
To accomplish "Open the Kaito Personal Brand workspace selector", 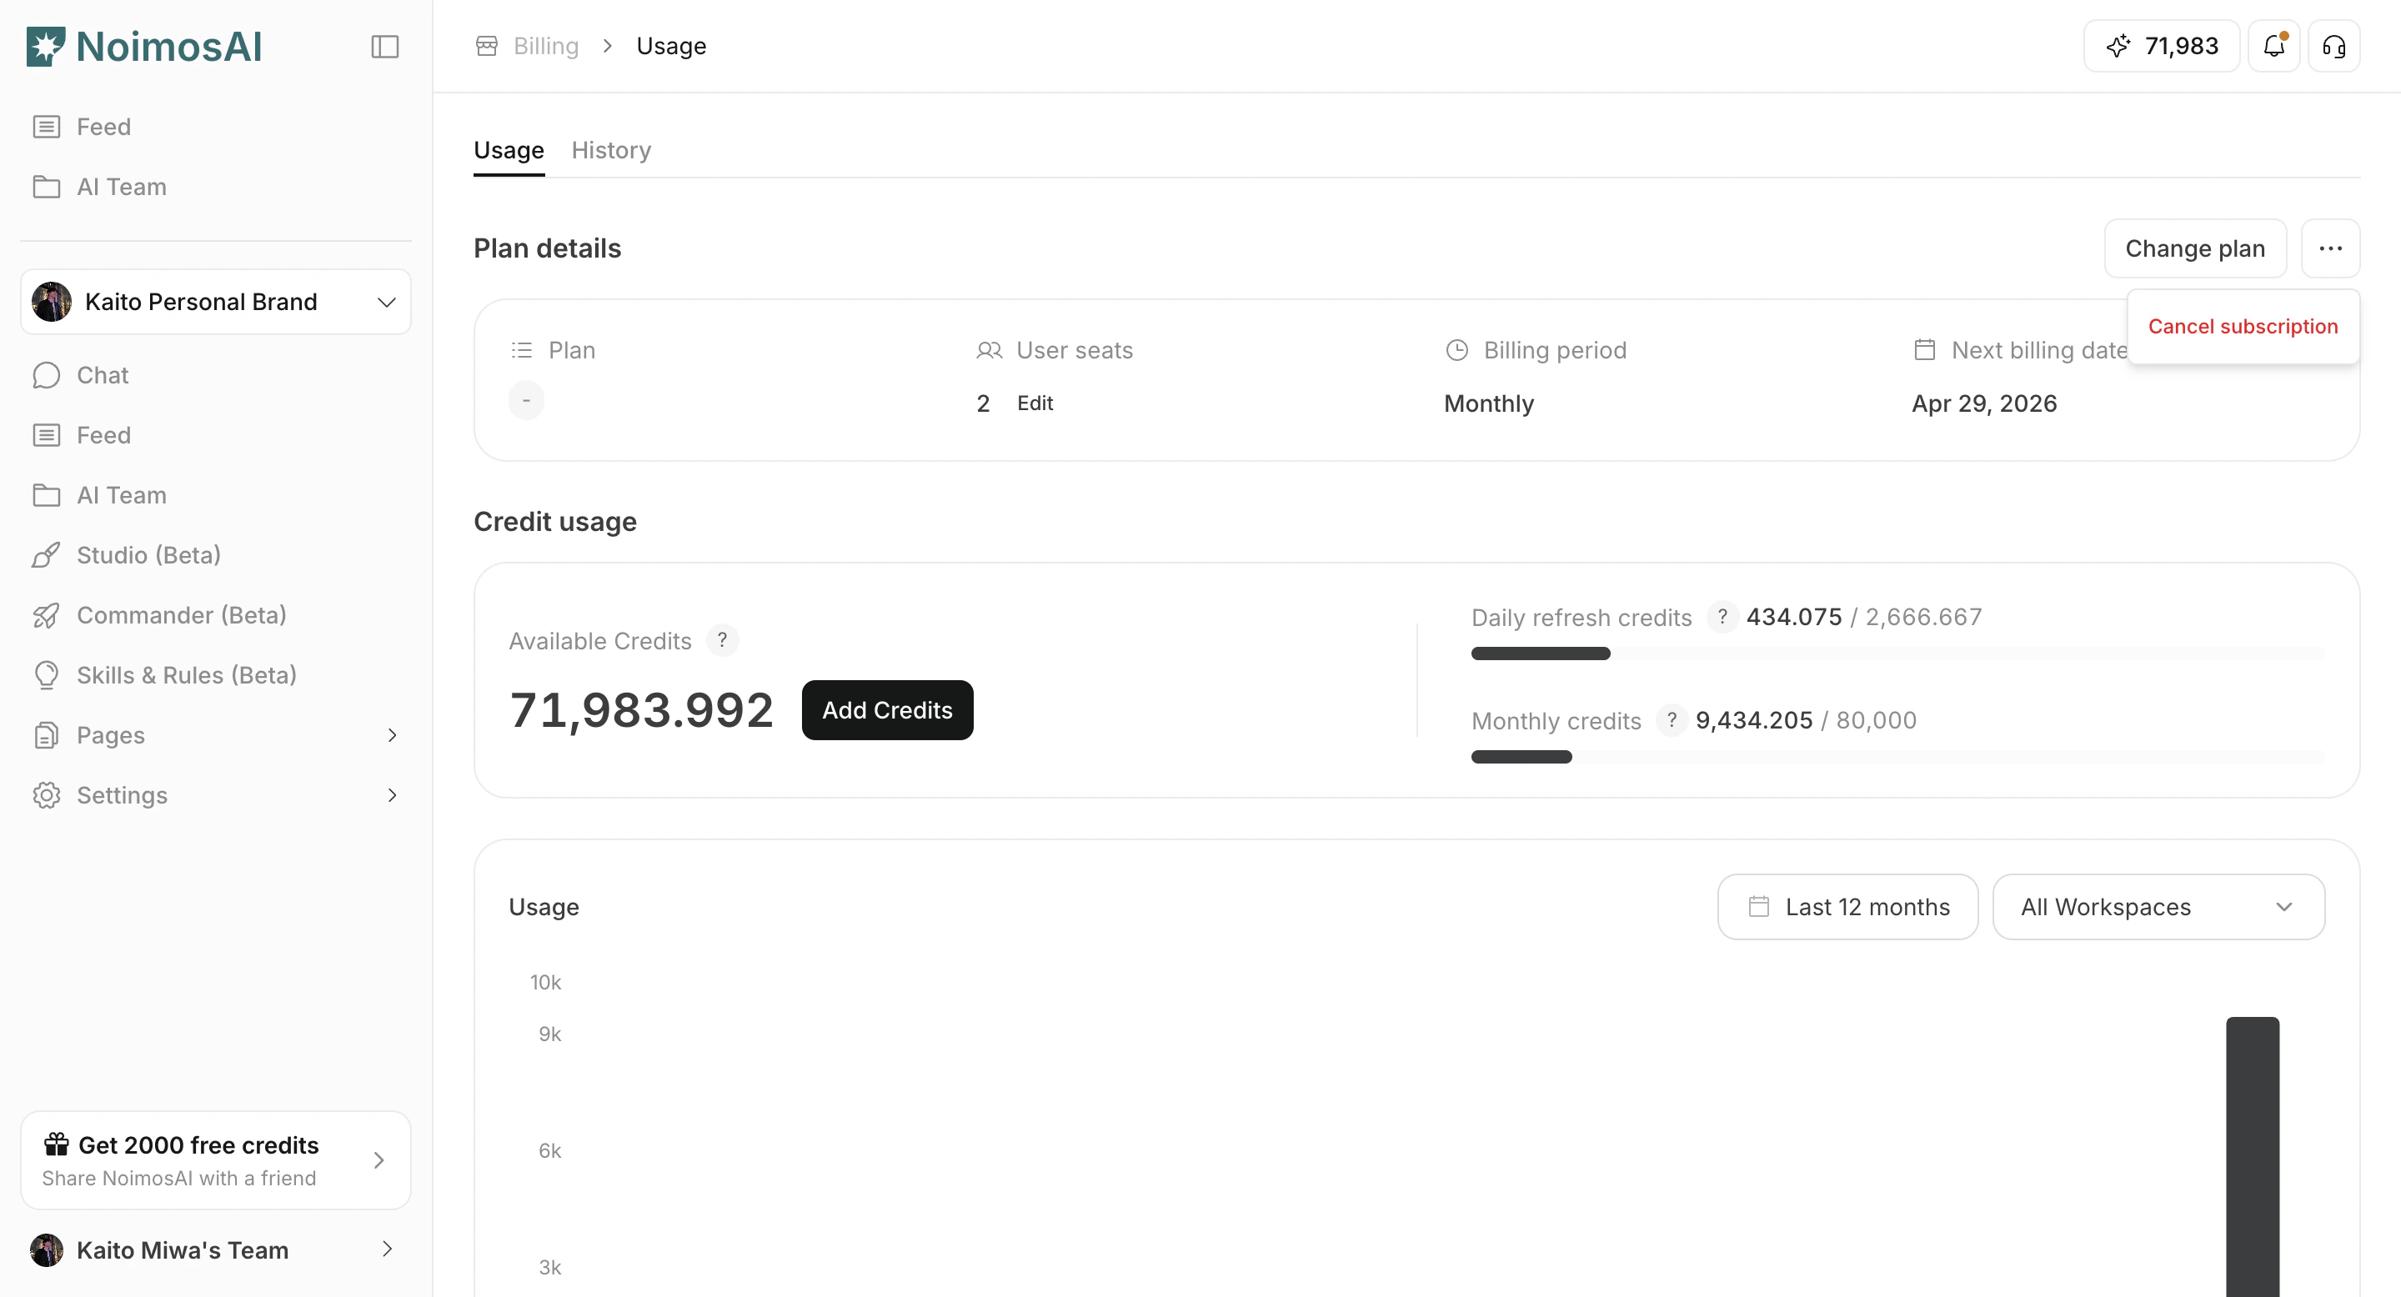I will (215, 301).
